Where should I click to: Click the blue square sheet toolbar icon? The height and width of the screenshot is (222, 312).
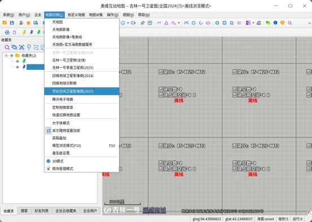coord(225,23)
